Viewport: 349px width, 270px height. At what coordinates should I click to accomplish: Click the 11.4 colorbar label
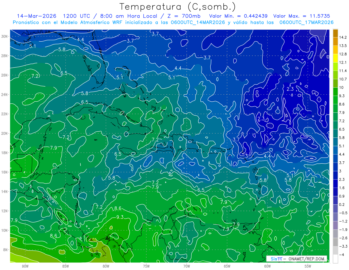tap(343, 71)
